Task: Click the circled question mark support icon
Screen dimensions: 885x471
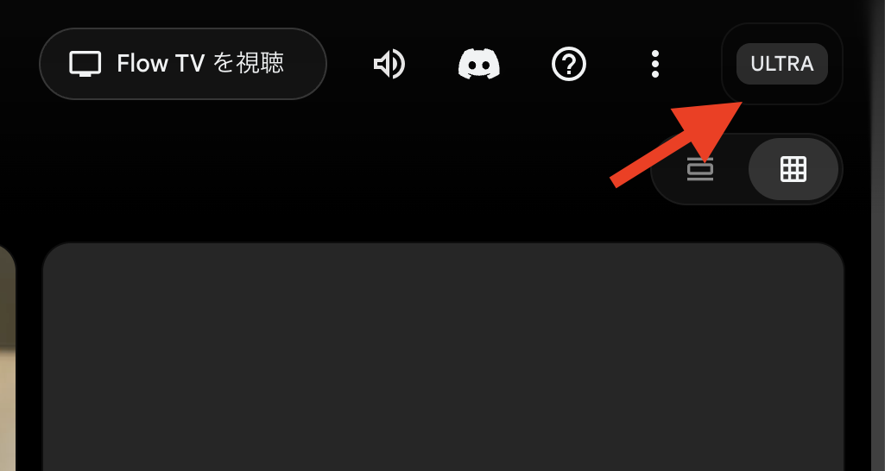Action: [569, 64]
